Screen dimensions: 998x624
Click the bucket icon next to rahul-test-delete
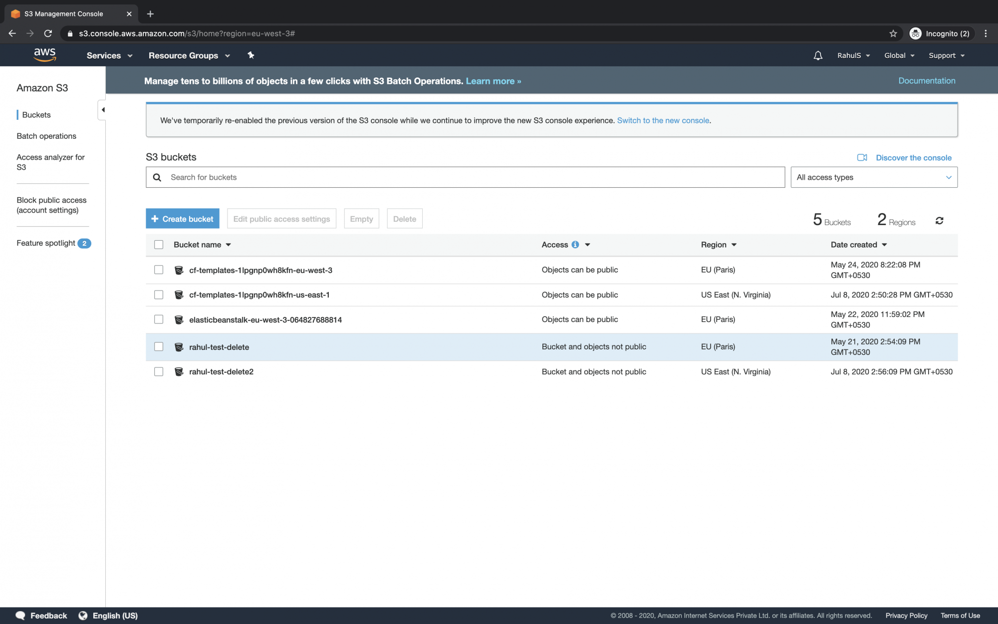pyautogui.click(x=179, y=346)
